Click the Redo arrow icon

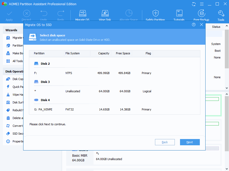click(61, 13)
